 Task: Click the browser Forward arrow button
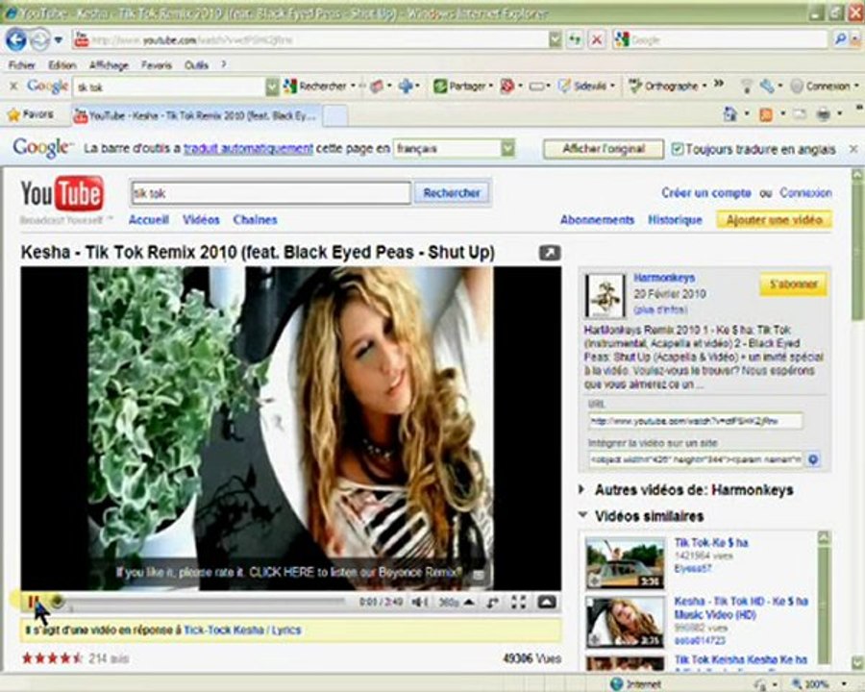coord(39,39)
